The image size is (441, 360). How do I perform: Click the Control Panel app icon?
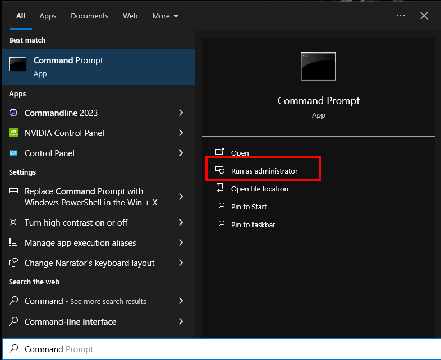(13, 153)
